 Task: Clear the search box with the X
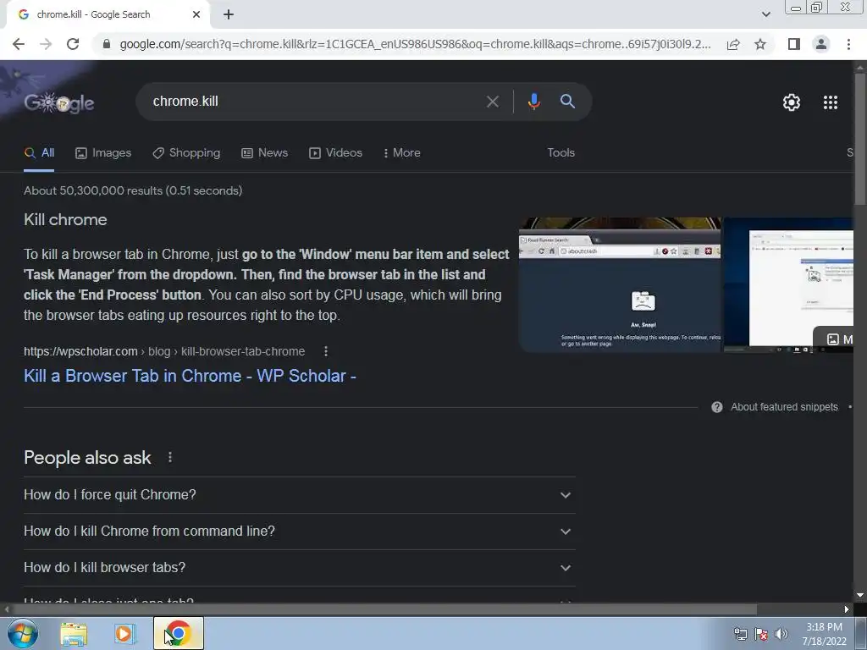point(492,102)
